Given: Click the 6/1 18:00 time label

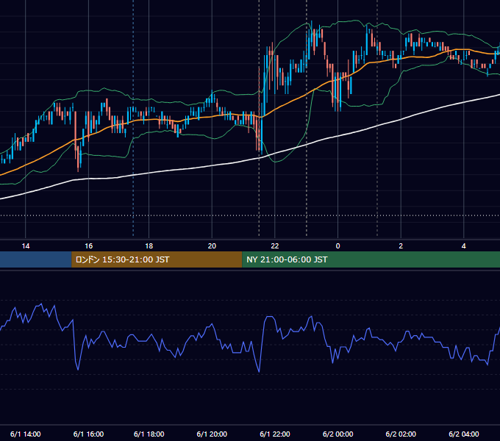Looking at the screenshot, I should click(149, 434).
